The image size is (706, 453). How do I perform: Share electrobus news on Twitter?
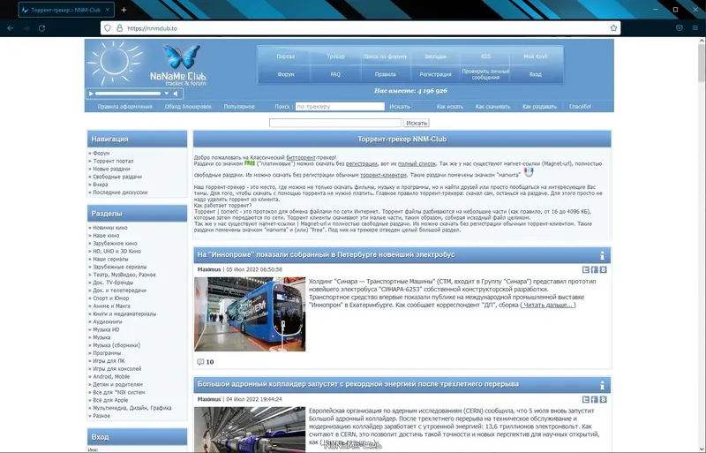585,269
